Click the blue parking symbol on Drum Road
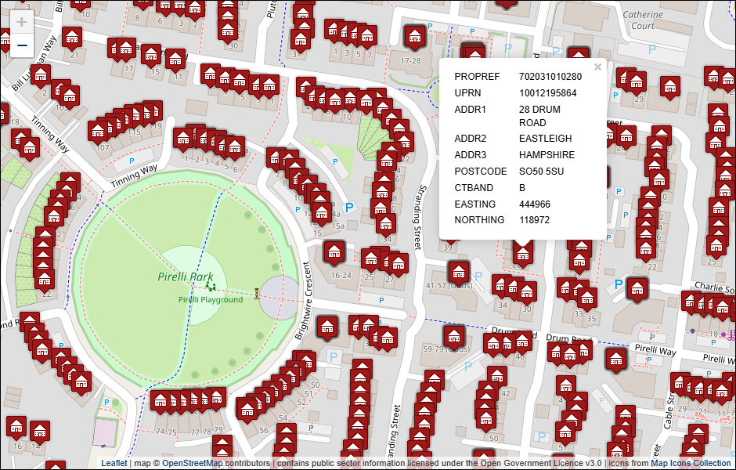 click(x=619, y=284)
